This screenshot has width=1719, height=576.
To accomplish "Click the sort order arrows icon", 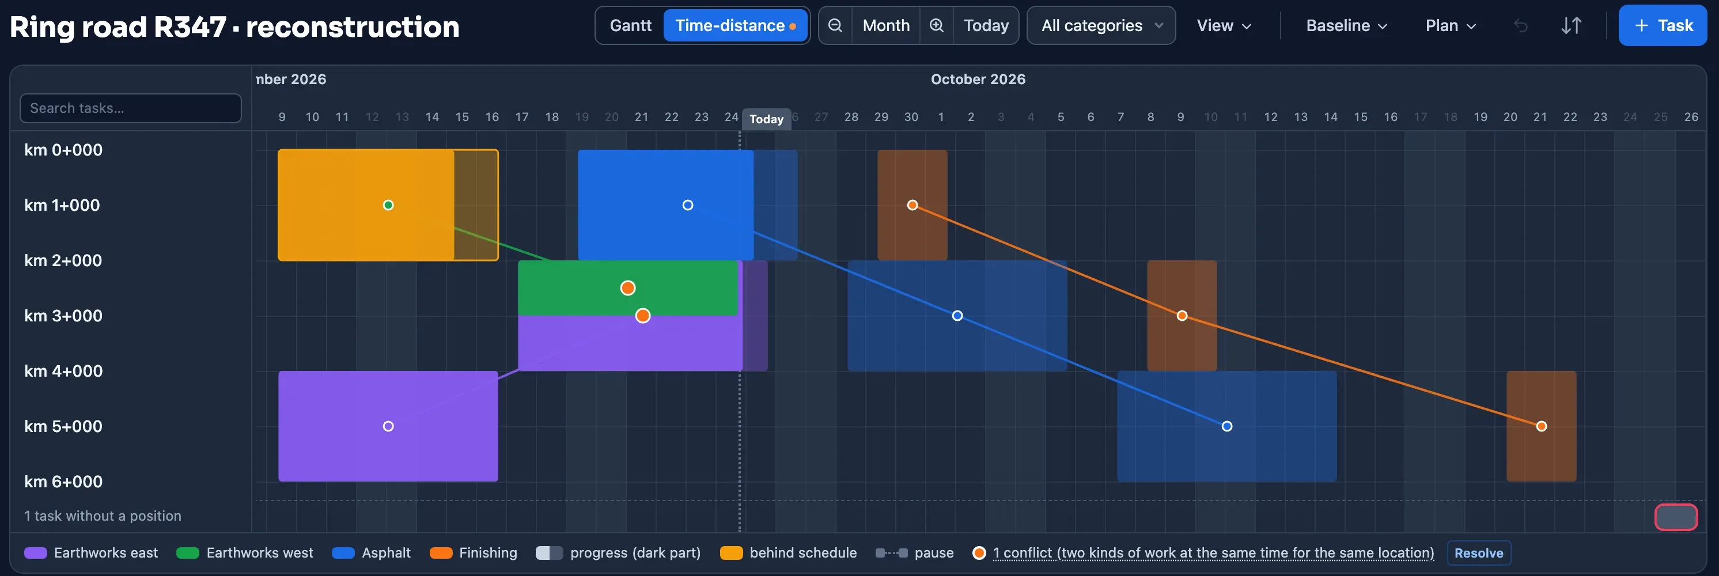I will click(1572, 26).
